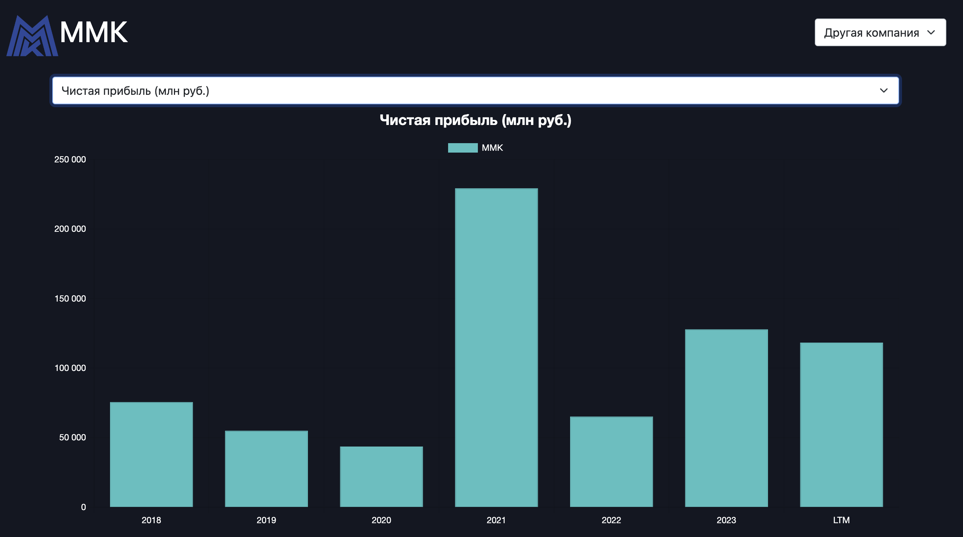Click the LTM bar in the chart
The image size is (963, 537).
(x=841, y=424)
